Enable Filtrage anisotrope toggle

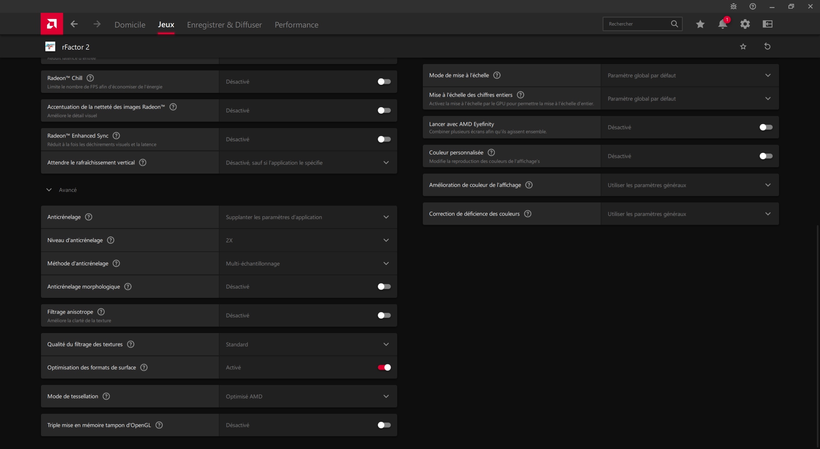click(x=384, y=315)
